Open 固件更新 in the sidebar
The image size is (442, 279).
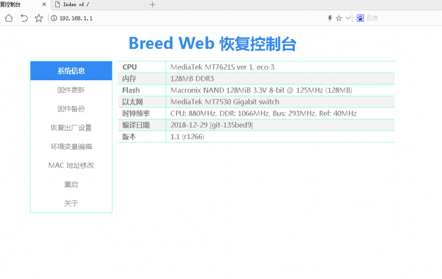(x=71, y=90)
